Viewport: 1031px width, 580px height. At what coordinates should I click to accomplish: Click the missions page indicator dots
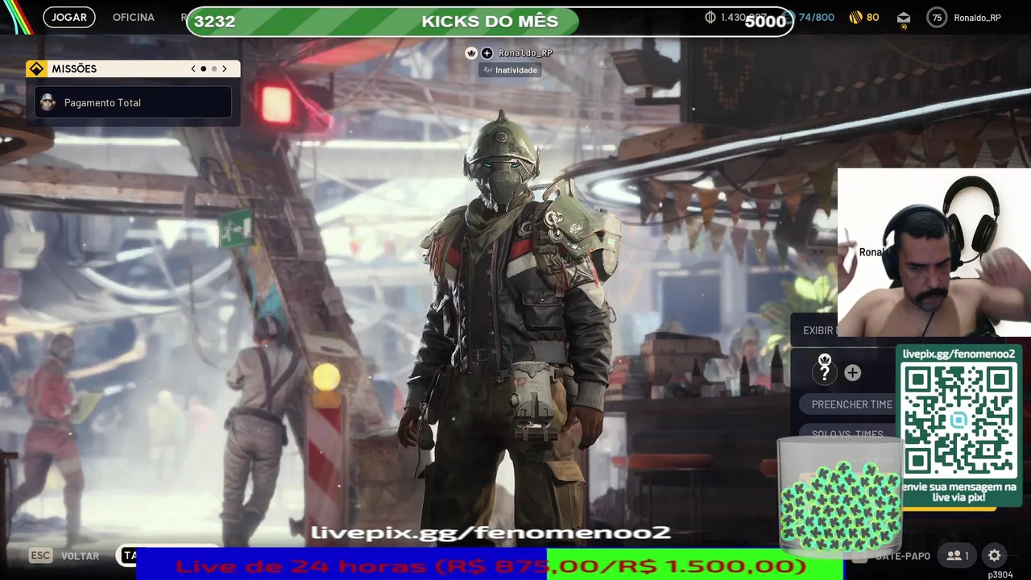[x=209, y=69]
